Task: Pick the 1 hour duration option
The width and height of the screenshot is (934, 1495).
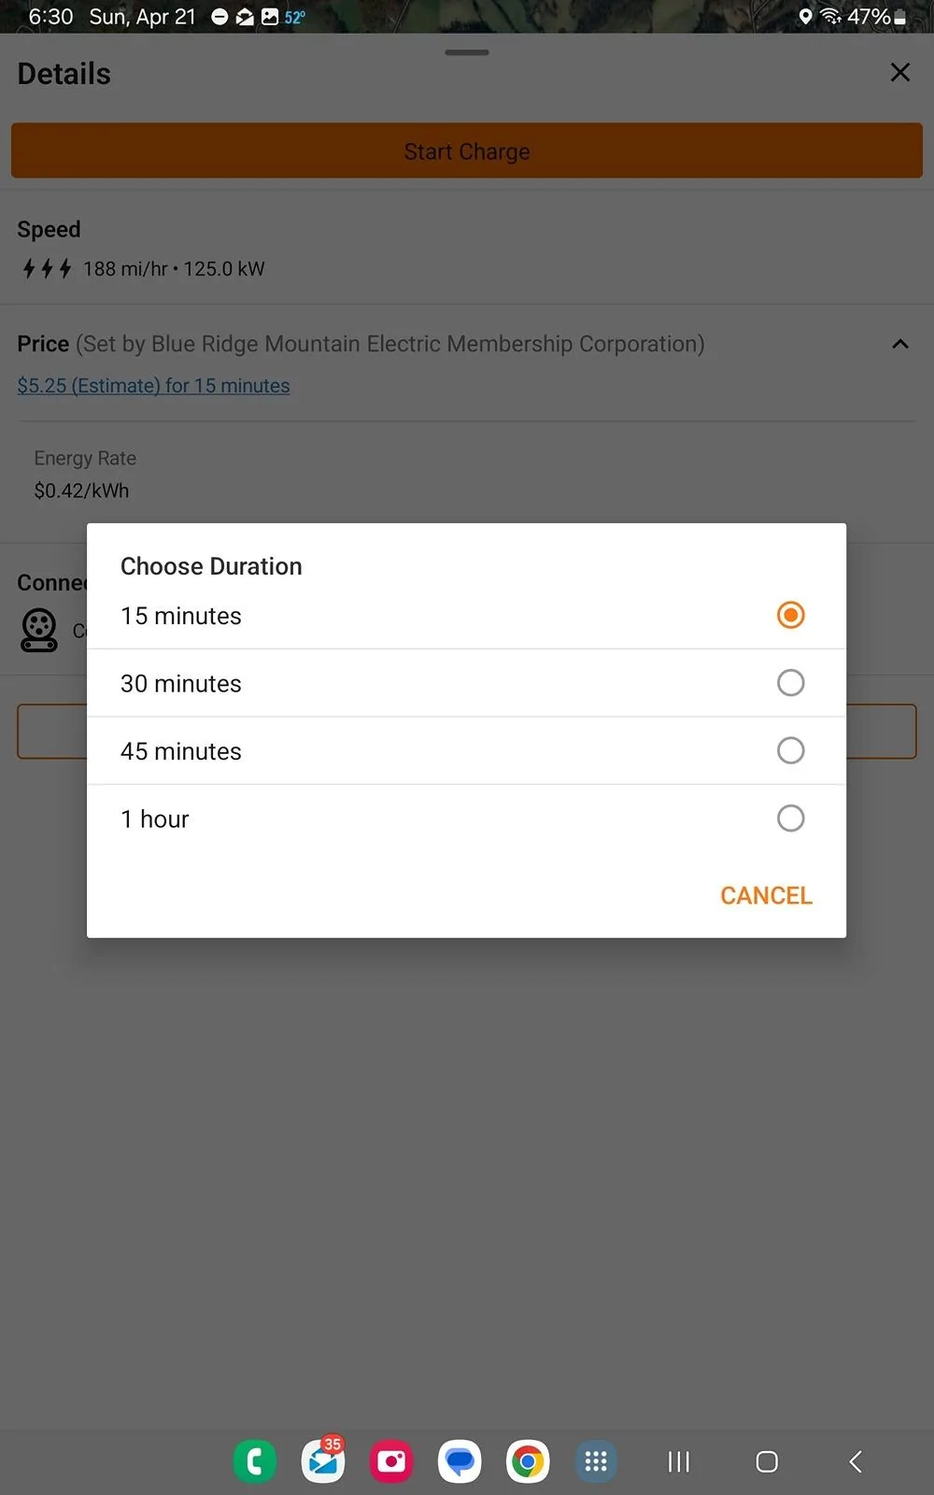Action: (x=466, y=819)
